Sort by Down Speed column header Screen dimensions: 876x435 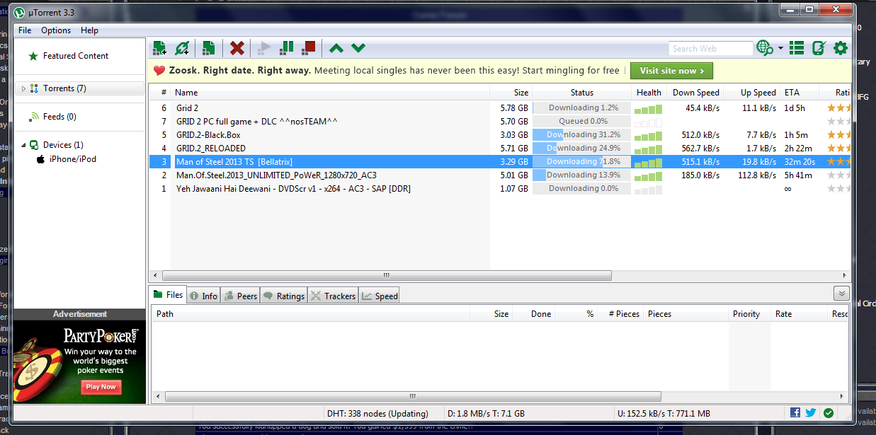coord(695,93)
